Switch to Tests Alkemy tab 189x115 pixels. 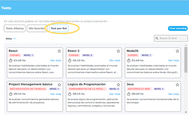point(15,28)
